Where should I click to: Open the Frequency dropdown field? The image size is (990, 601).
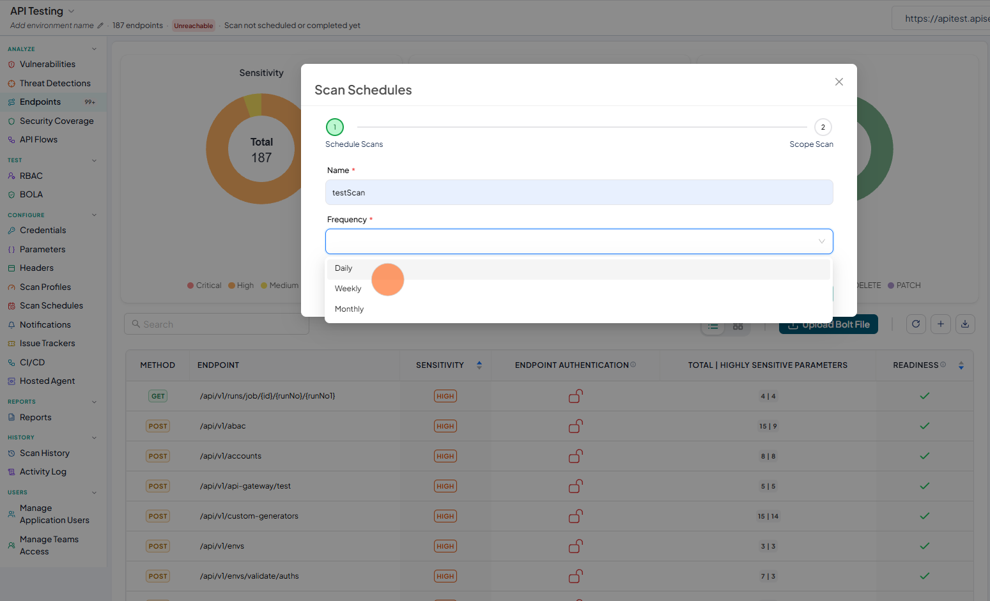(x=579, y=241)
